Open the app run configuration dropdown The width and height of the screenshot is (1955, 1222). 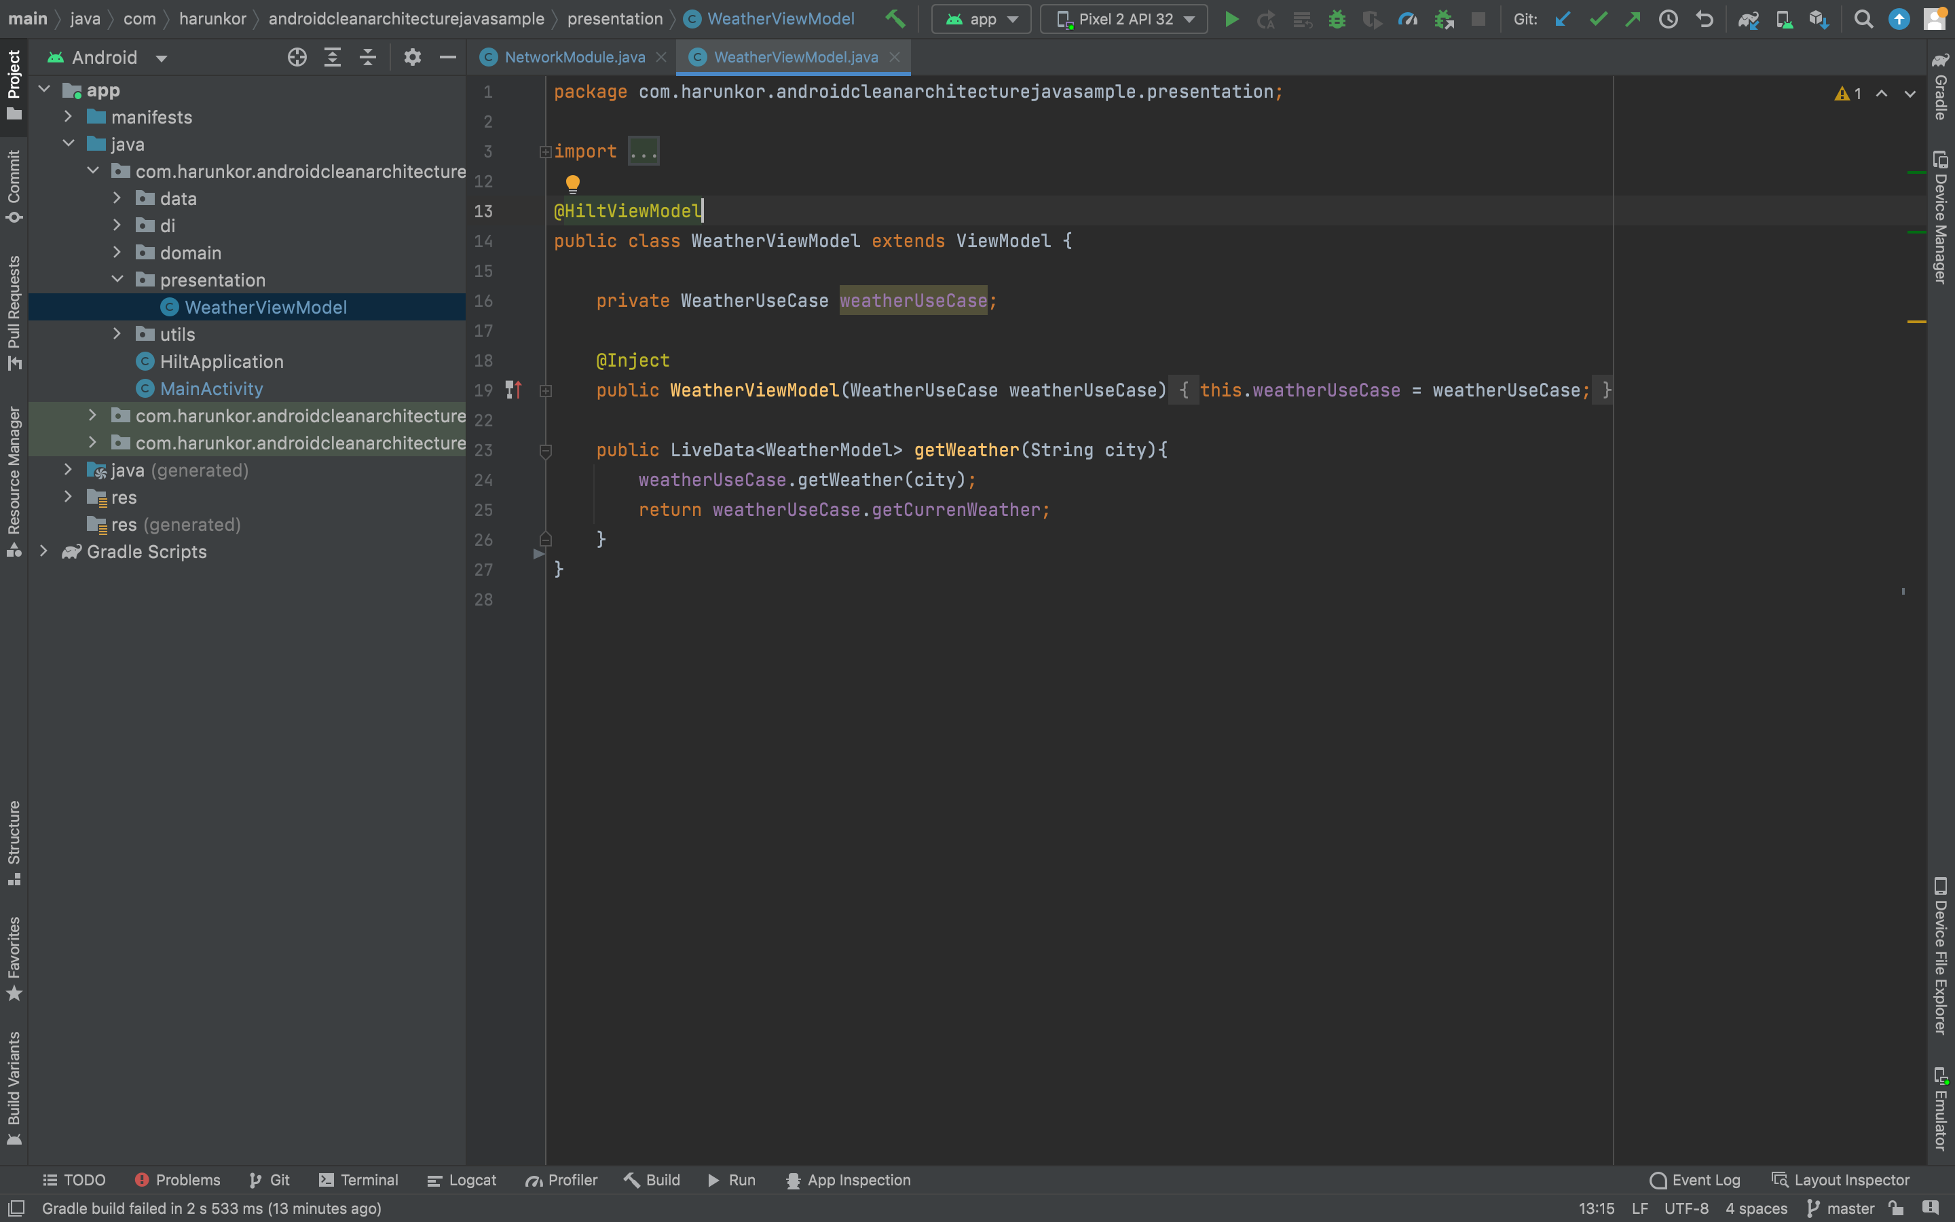(982, 20)
